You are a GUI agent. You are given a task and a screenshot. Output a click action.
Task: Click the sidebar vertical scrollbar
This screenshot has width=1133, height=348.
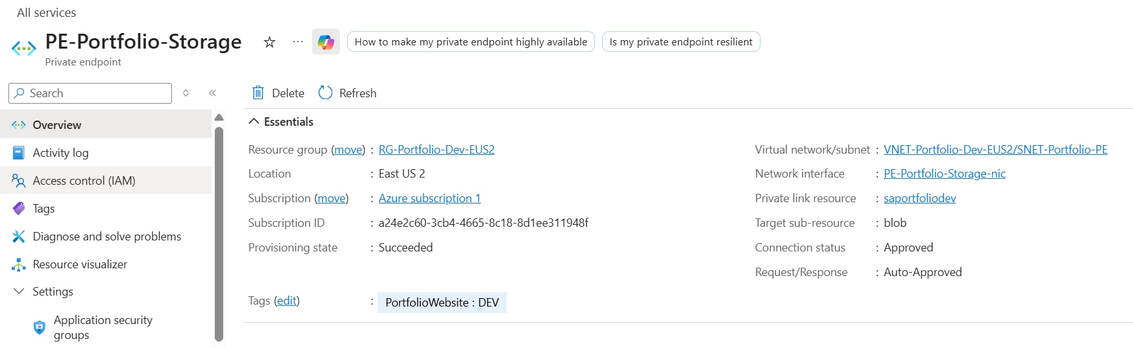click(219, 233)
